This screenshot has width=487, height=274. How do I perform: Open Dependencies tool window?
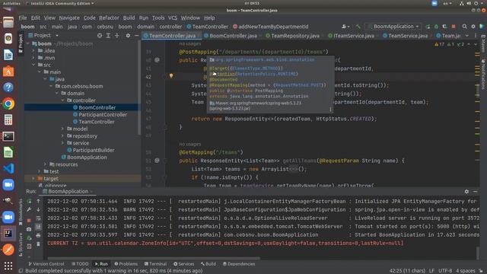239,264
